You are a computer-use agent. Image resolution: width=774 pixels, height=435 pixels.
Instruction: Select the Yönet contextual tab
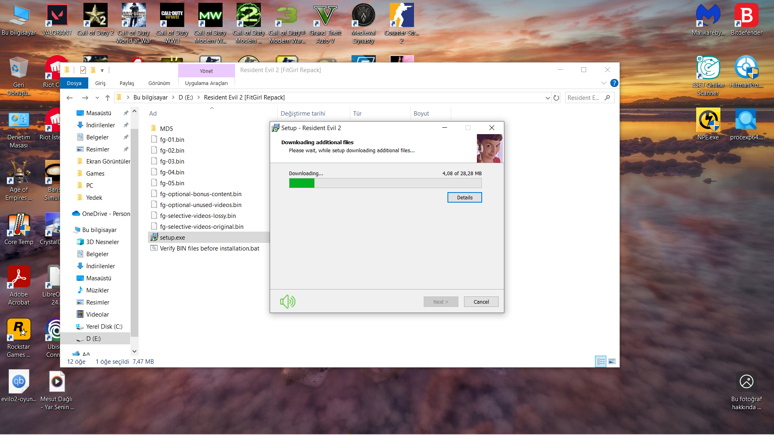[x=206, y=71]
